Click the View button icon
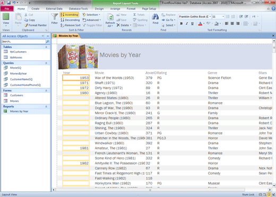The height and width of the screenshot is (197, 276). point(6,17)
